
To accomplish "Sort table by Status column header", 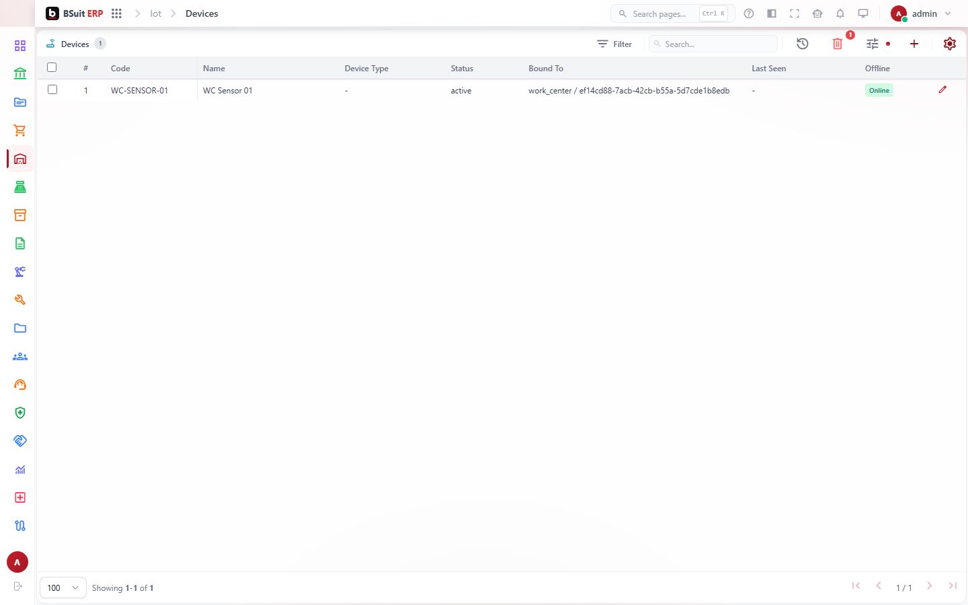I will [462, 69].
